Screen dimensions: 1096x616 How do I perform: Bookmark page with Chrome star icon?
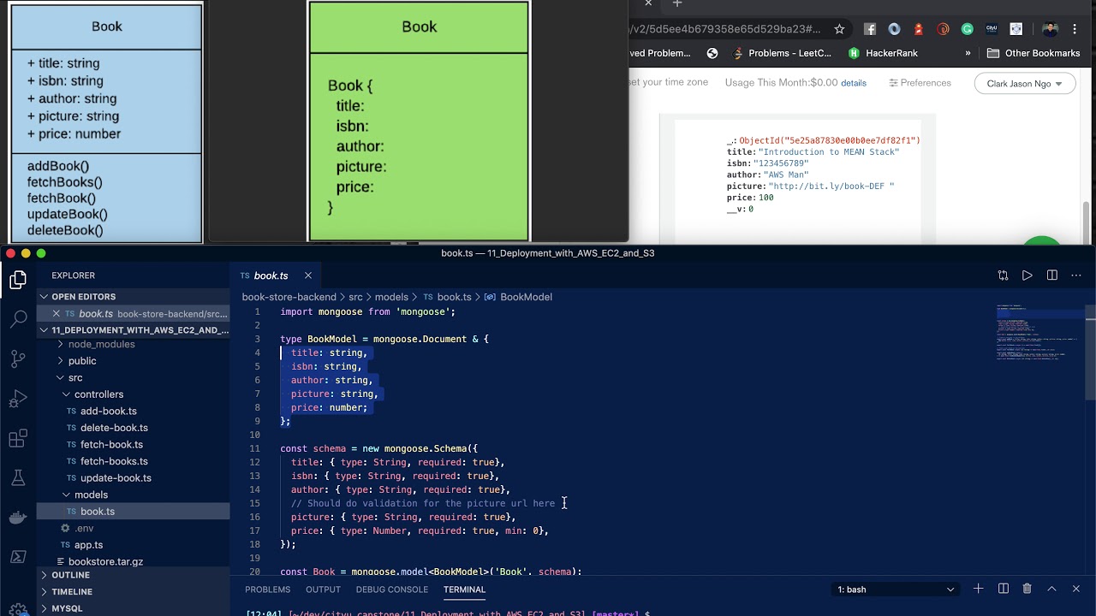click(x=840, y=29)
